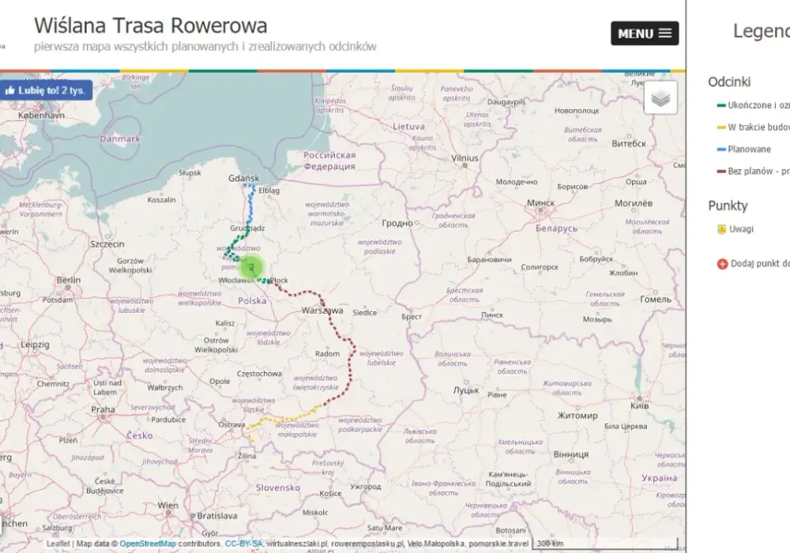790x553 pixels.
Task: Click the dark red Bez planów legend swatch
Action: pyautogui.click(x=721, y=171)
